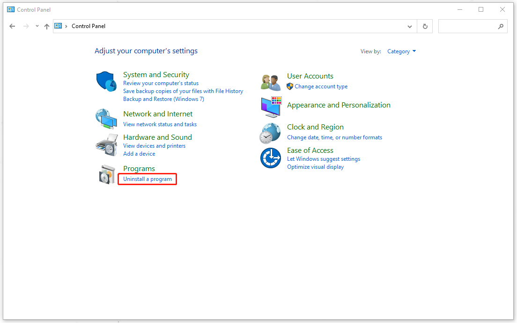Click the Appearance and Personalization monitor icon
The width and height of the screenshot is (517, 323).
(x=271, y=107)
